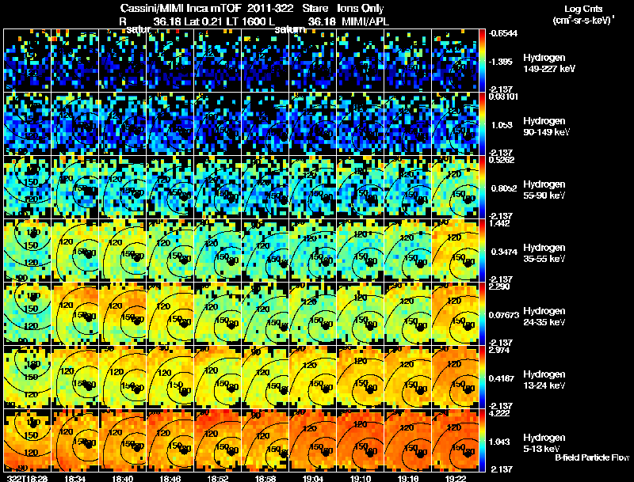This screenshot has height=482, width=634.
Task: Open the 149-227 keV panel at 18:40
Action: [x=123, y=61]
